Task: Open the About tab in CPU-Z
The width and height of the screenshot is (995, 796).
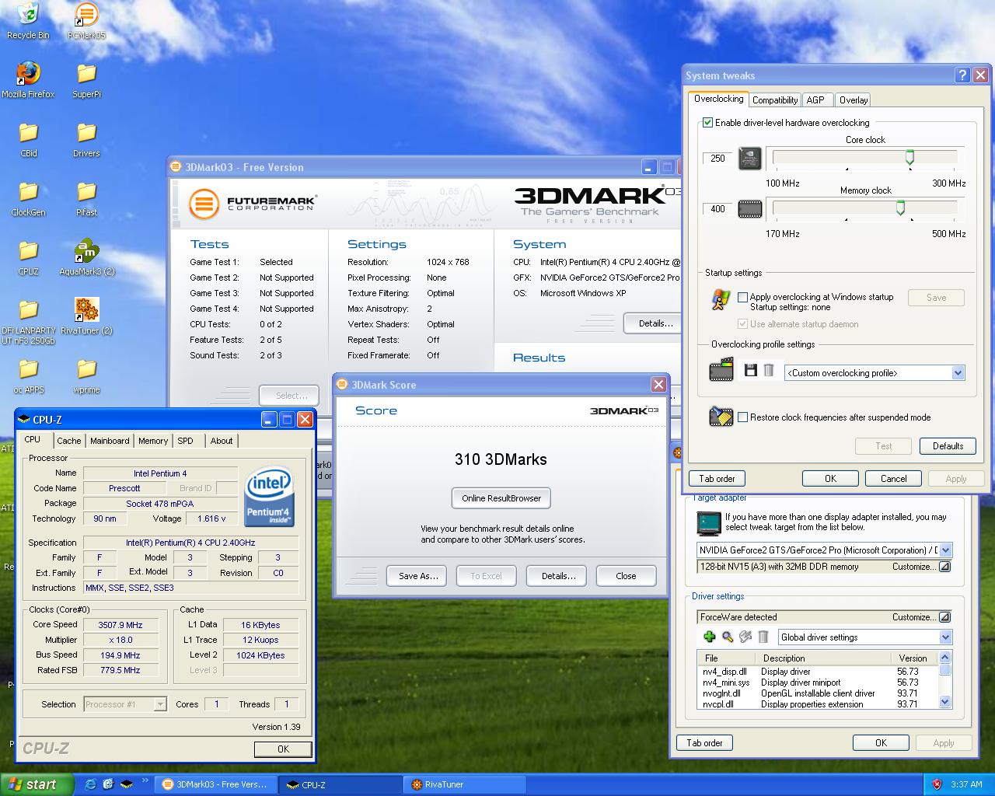Action: coord(222,441)
